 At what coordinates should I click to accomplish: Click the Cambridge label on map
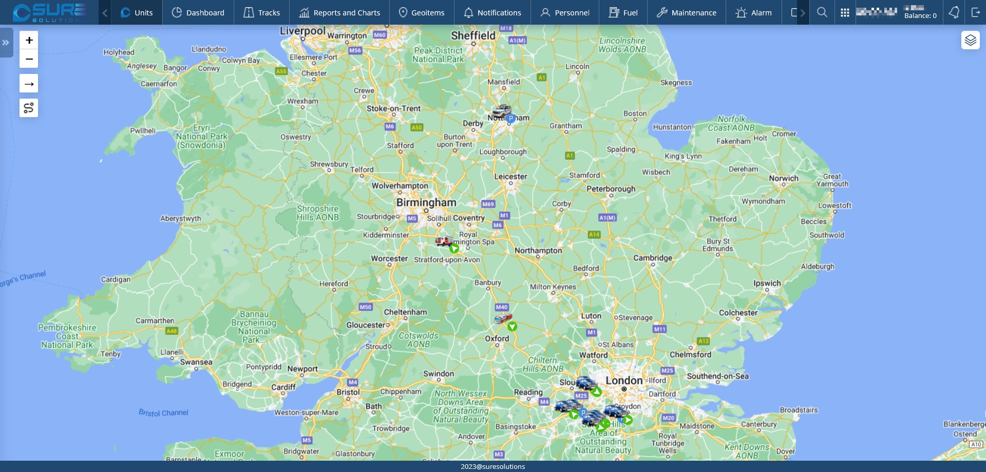pos(653,258)
